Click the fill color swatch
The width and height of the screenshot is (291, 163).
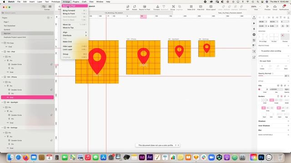[x=265, y=90]
